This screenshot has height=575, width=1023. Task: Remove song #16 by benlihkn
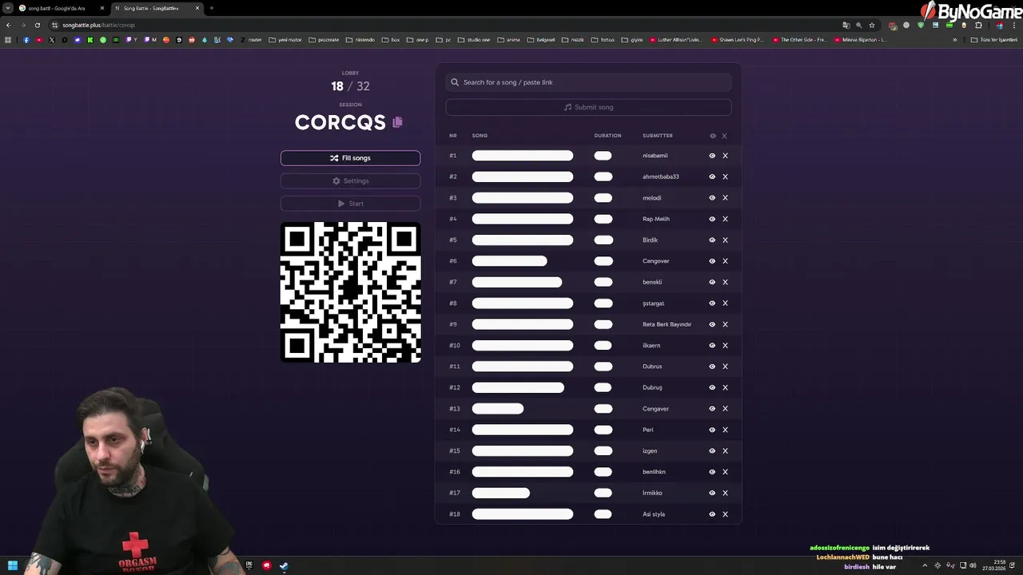[725, 472]
